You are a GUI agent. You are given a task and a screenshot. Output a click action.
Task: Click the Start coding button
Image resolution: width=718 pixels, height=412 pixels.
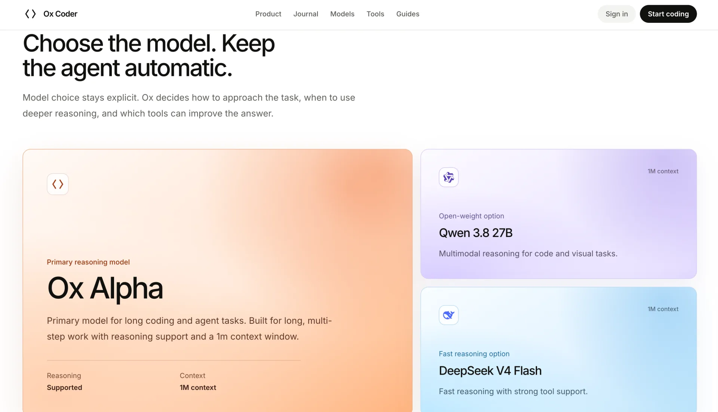[668, 14]
